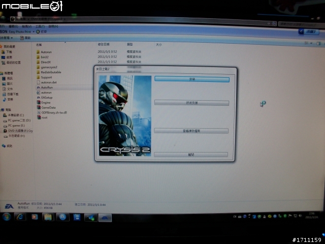The width and height of the screenshot is (325, 244).
Task: Open 電腦 (Computer) in navigation pane
Action: [6, 110]
